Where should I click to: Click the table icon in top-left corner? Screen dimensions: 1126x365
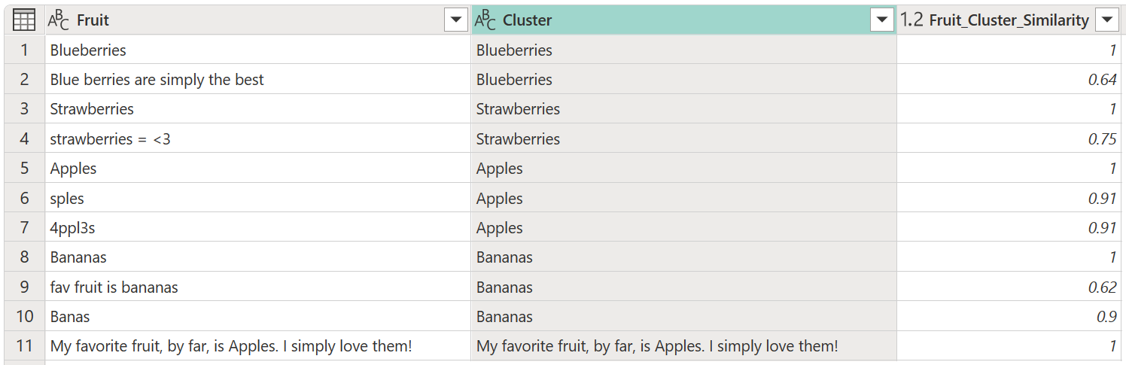pyautogui.click(x=24, y=20)
